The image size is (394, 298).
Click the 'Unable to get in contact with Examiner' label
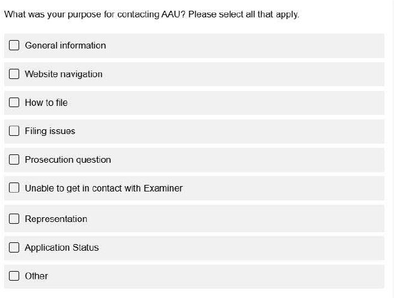[104, 188]
